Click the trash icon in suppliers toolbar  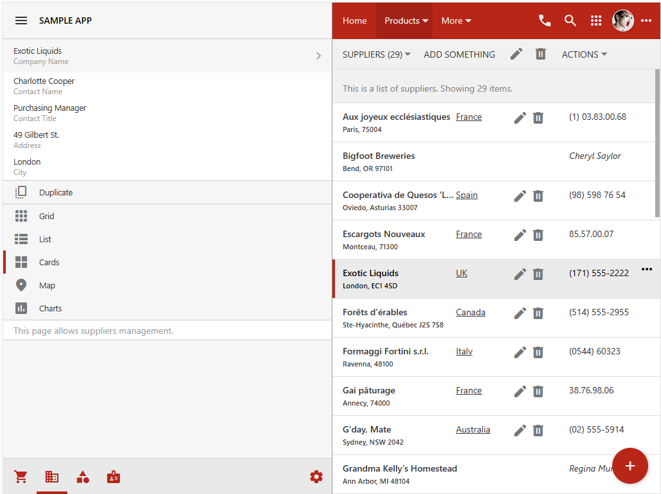pos(540,54)
